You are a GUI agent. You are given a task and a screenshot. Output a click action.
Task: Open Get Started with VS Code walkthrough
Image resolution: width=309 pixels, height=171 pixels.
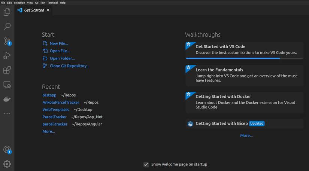coord(244,51)
